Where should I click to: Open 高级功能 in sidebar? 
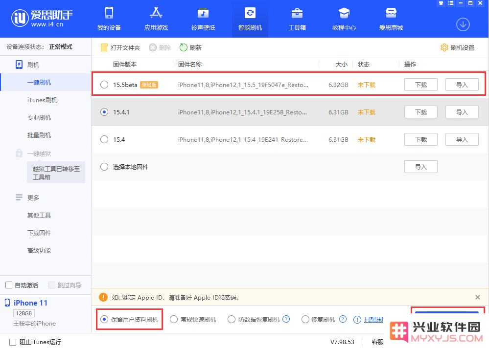[39, 250]
